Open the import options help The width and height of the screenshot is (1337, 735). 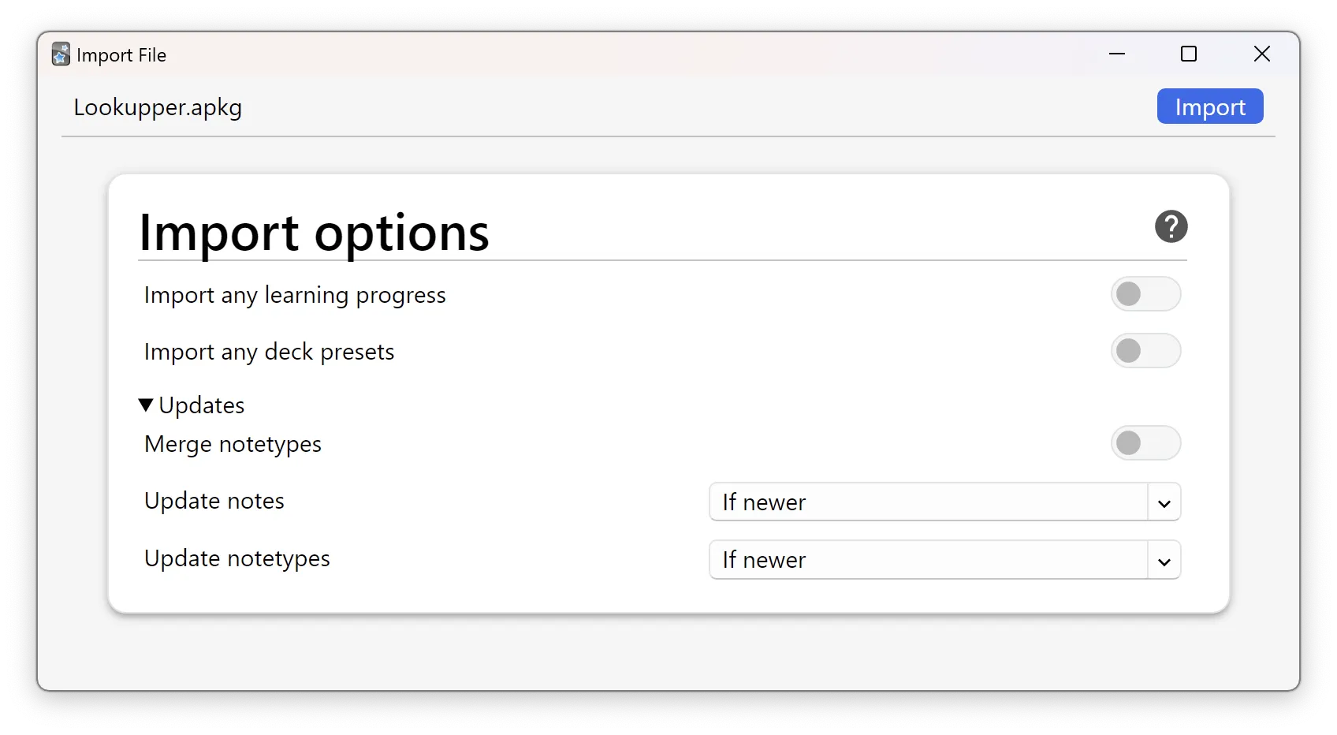click(x=1171, y=227)
